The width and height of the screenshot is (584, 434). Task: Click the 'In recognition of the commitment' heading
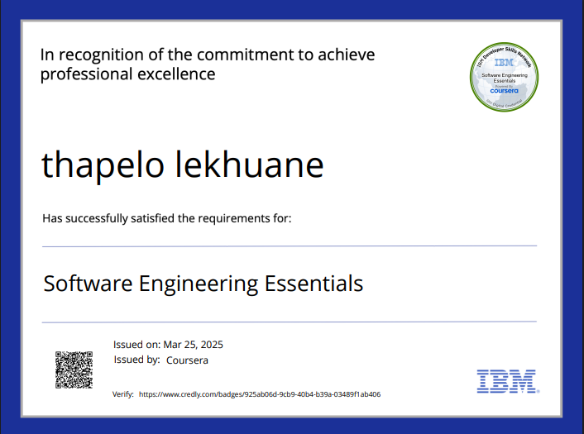[x=208, y=55]
